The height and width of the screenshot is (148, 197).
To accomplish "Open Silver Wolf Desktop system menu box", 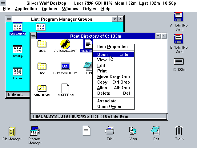I will (3, 3).
